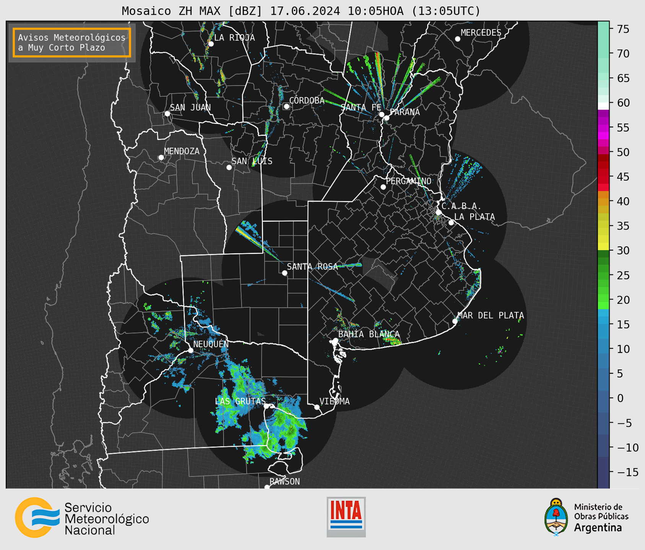Click the NEUQUÉN city marker
The height and width of the screenshot is (550, 645).
(190, 350)
